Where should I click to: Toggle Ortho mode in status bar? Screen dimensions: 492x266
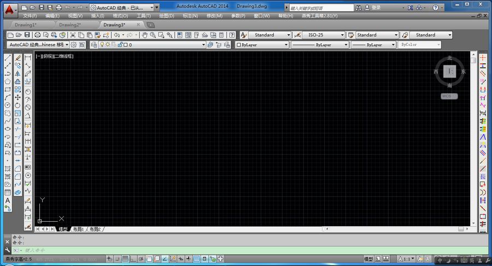coord(133,259)
